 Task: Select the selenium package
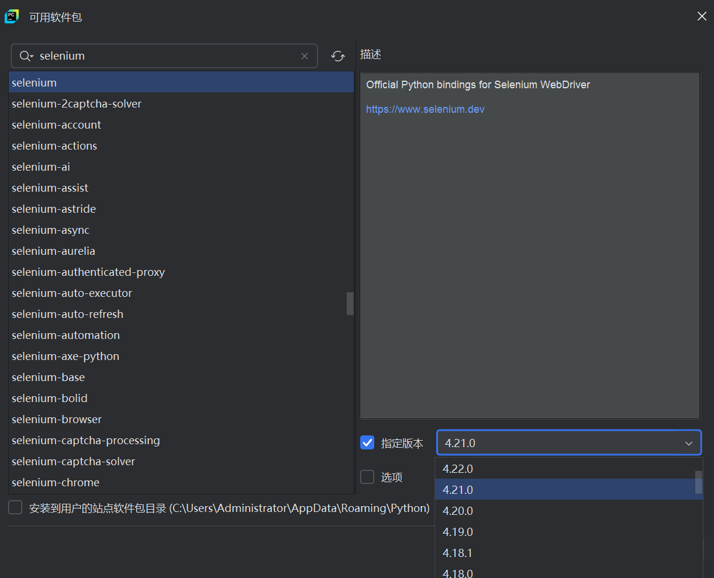tap(181, 82)
